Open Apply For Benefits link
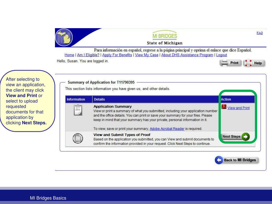This screenshot has width=272, height=204. 117,55
